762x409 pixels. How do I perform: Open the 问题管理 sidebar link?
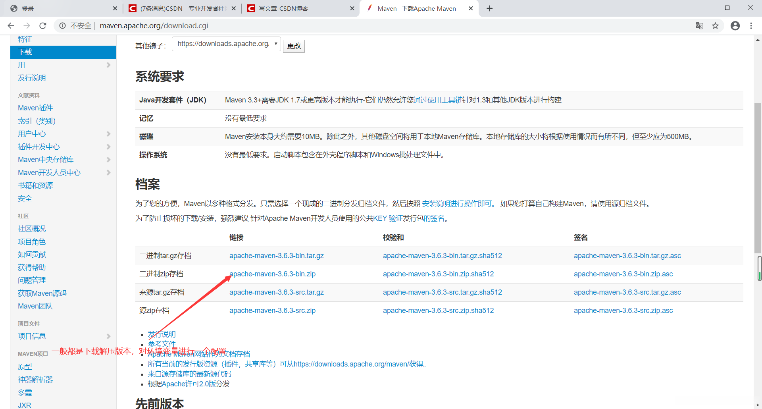click(x=32, y=280)
